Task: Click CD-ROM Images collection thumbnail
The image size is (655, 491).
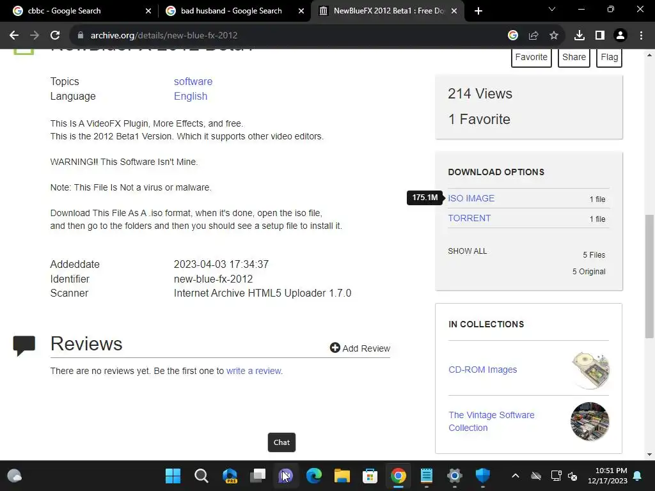Action: [x=590, y=370]
